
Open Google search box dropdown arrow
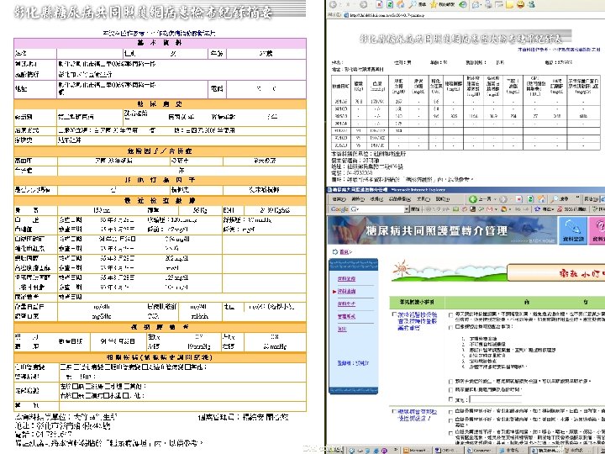tap(407, 209)
